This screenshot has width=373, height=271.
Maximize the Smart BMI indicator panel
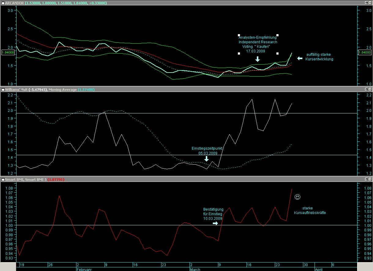pos(367,180)
